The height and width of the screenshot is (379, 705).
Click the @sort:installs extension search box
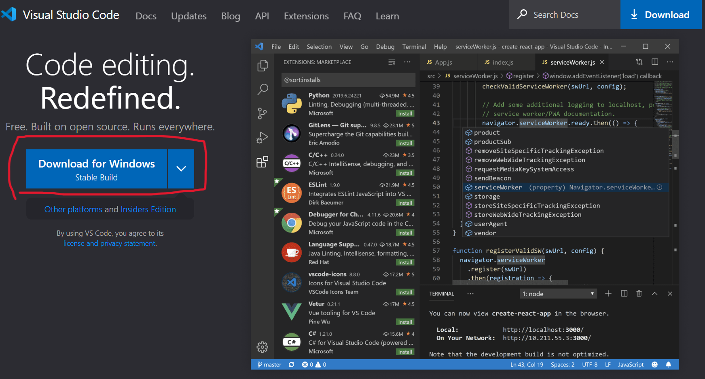[x=348, y=80]
